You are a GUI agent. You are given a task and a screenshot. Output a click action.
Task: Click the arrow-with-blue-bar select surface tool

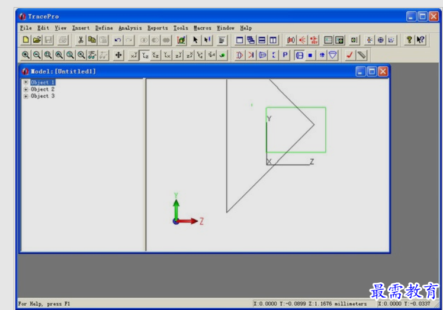207,40
